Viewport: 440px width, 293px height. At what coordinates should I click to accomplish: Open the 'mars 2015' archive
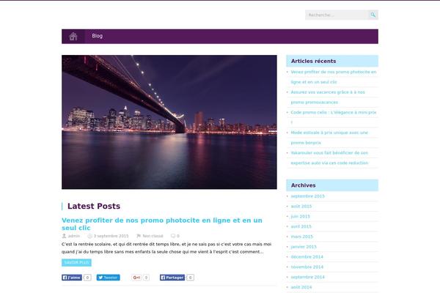(x=301, y=237)
